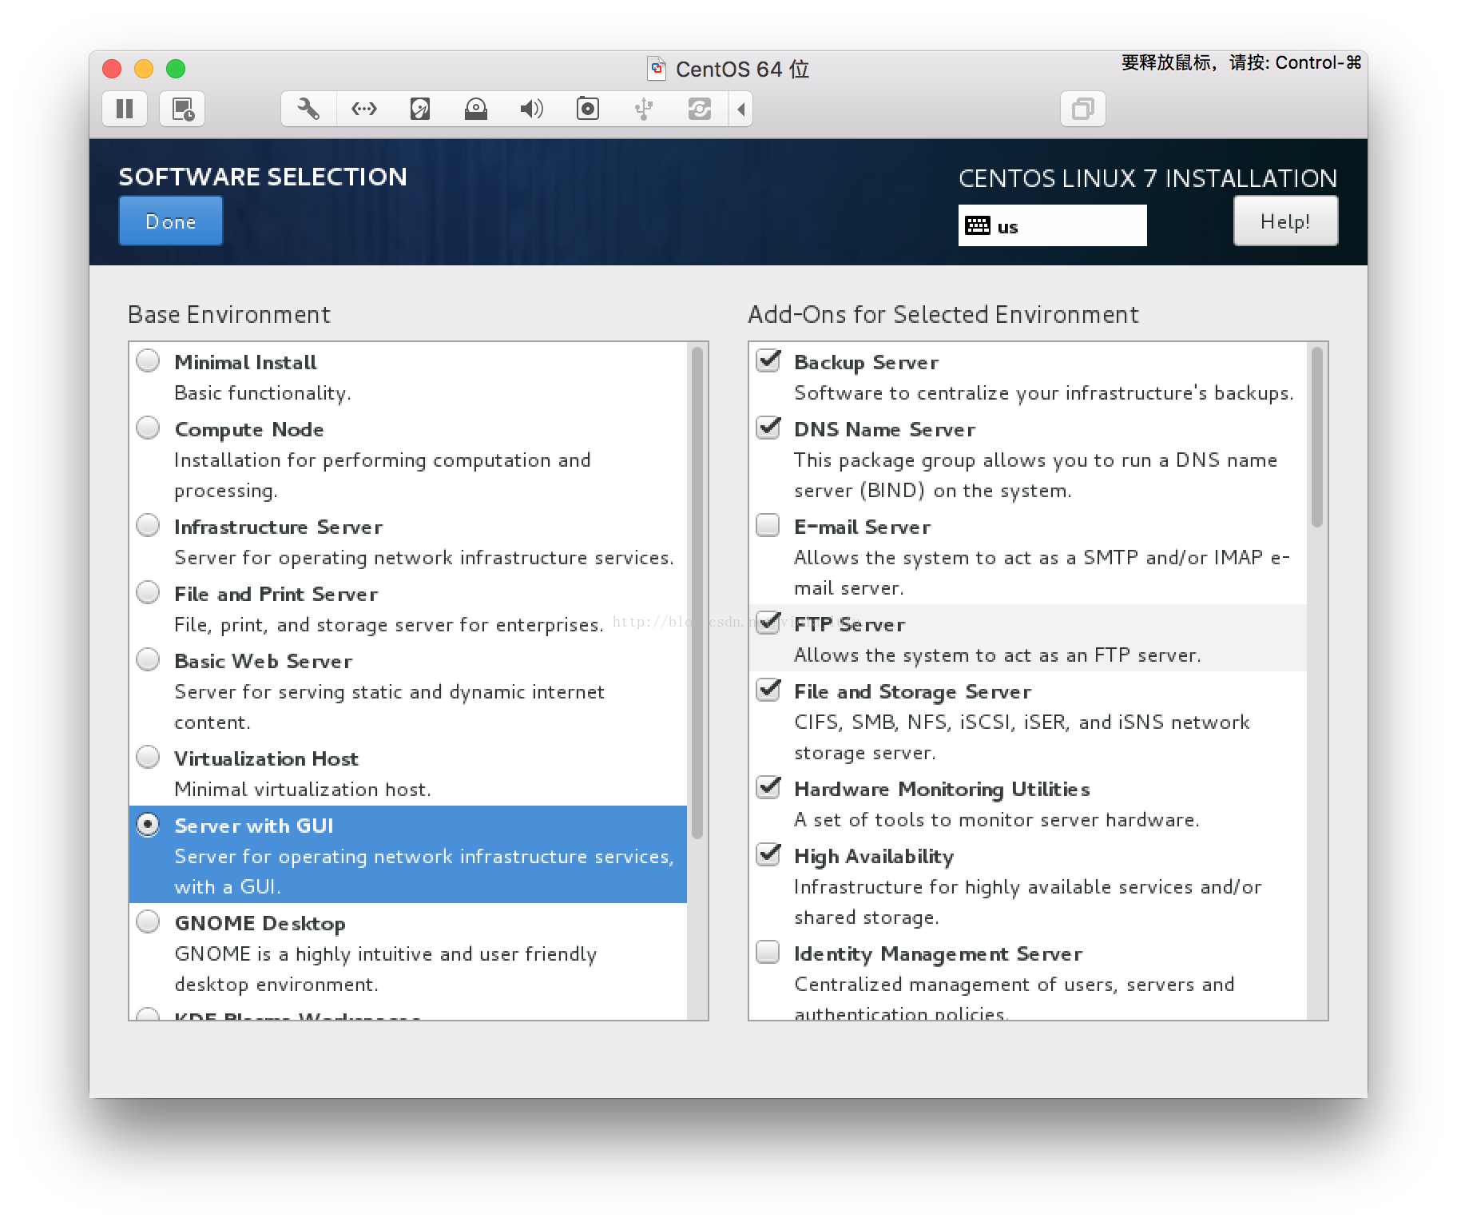Select Compute Node environment
Viewport: 1457px width, 1226px height.
click(x=148, y=428)
